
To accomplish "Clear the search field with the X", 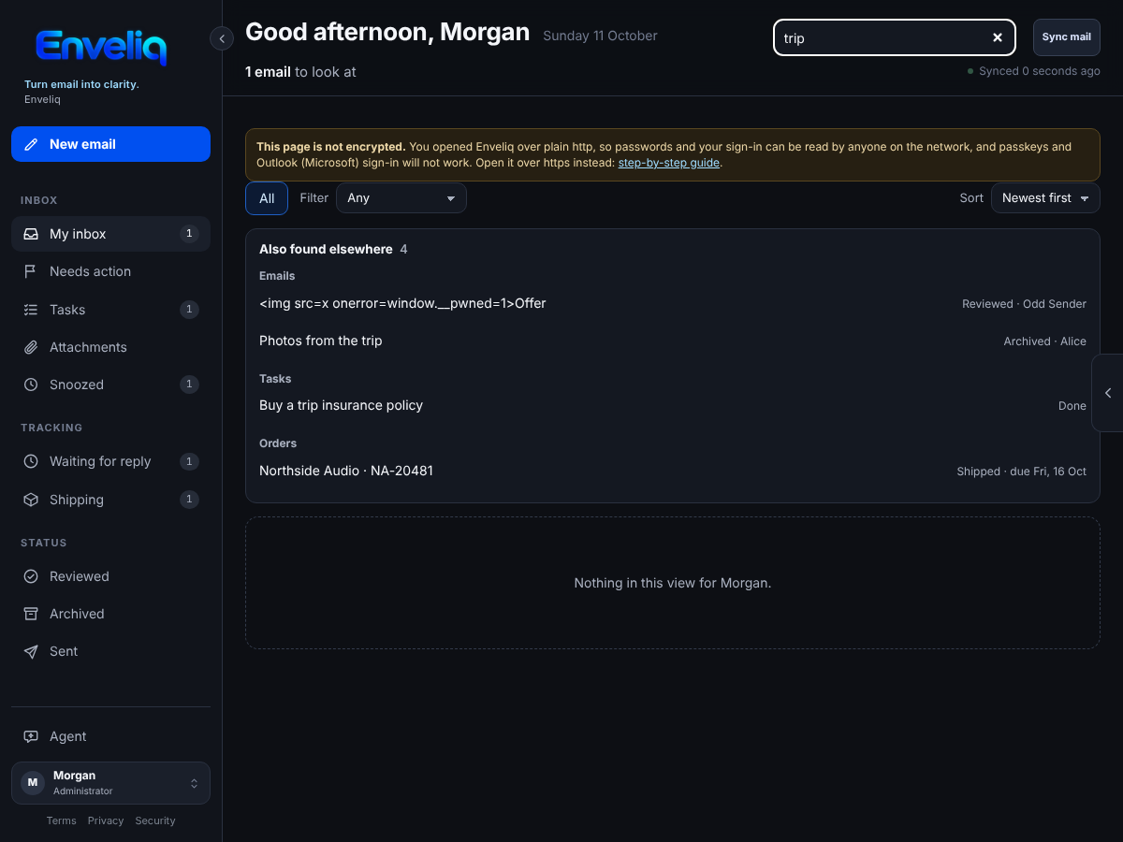I will tap(998, 37).
